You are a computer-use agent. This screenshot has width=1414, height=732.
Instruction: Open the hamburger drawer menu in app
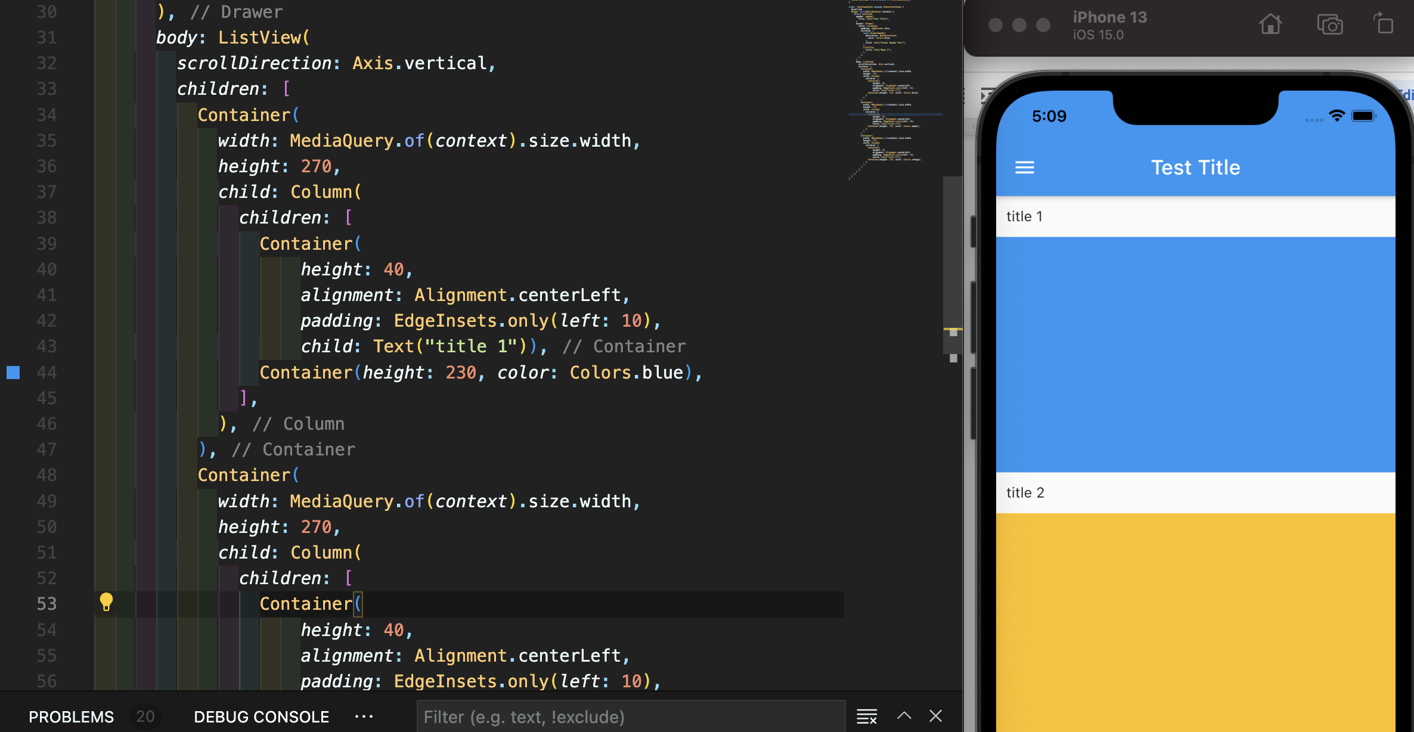[1024, 168]
